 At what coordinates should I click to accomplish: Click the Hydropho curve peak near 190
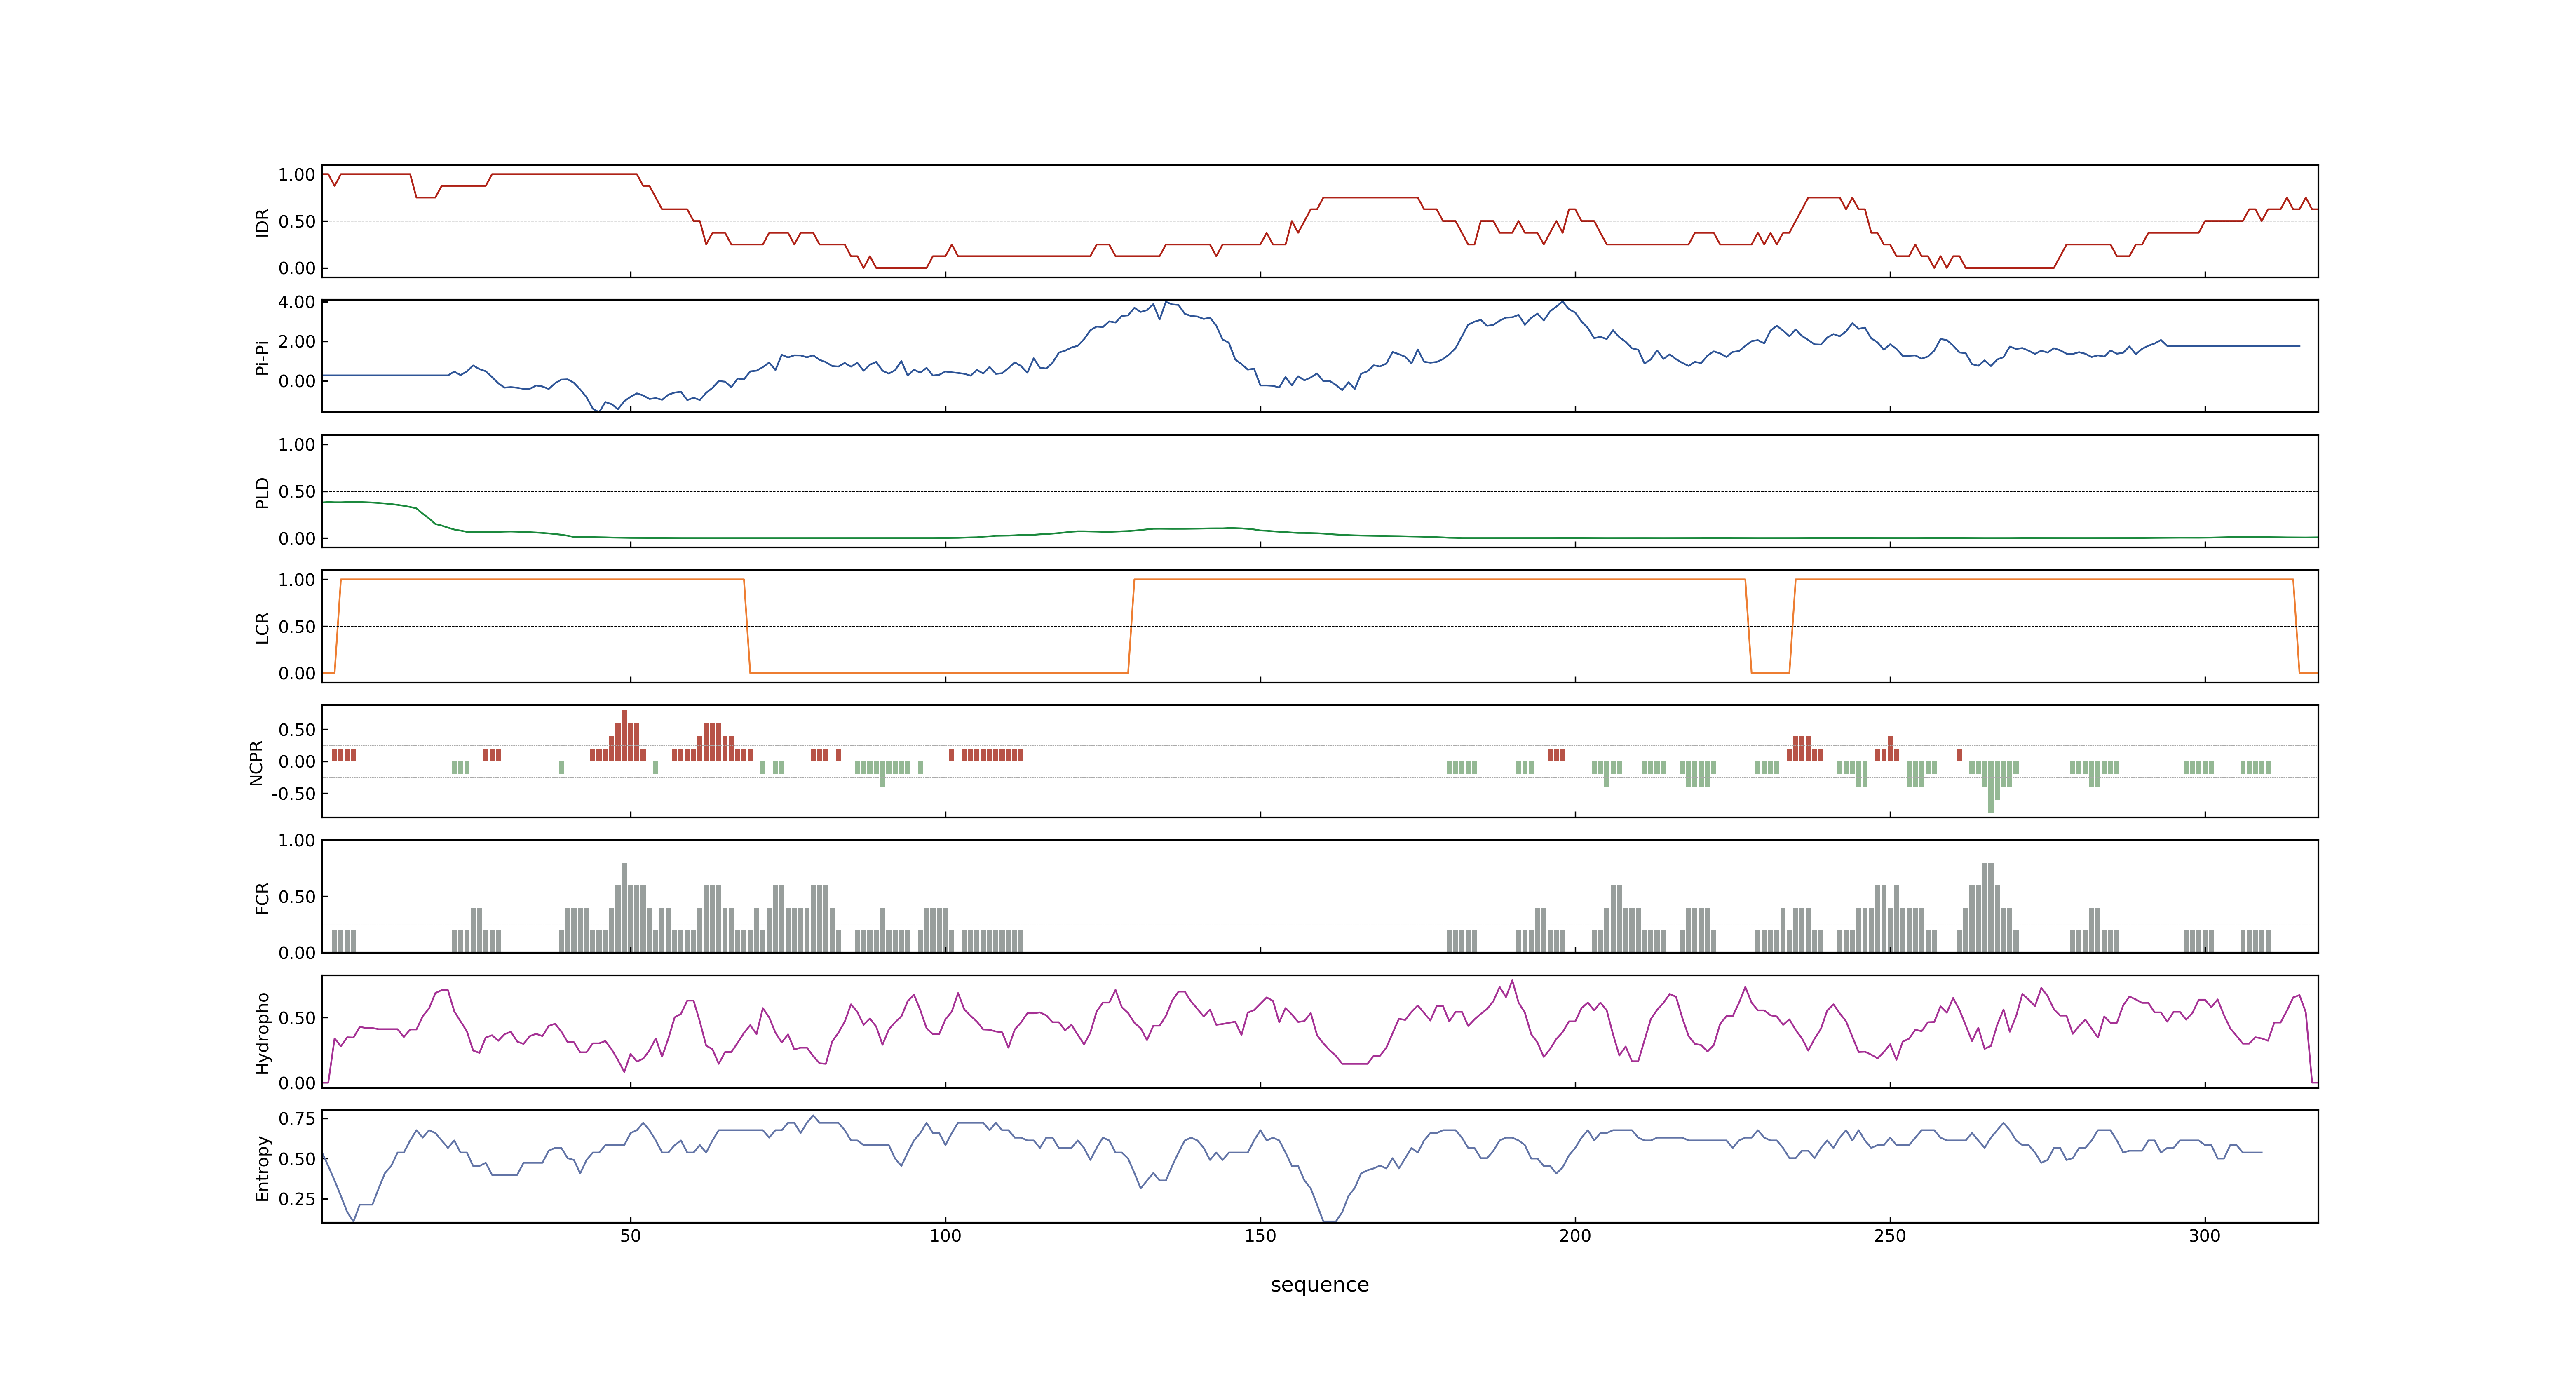point(1512,981)
